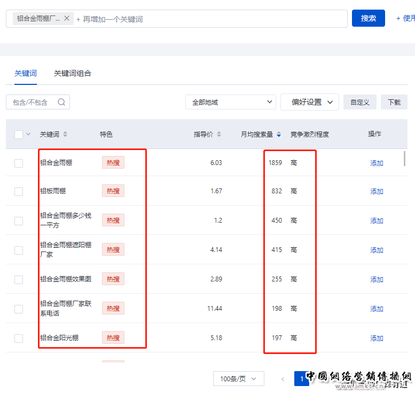
Task: Select checkbox for 铝板雨棚 row
Action: [x=19, y=191]
